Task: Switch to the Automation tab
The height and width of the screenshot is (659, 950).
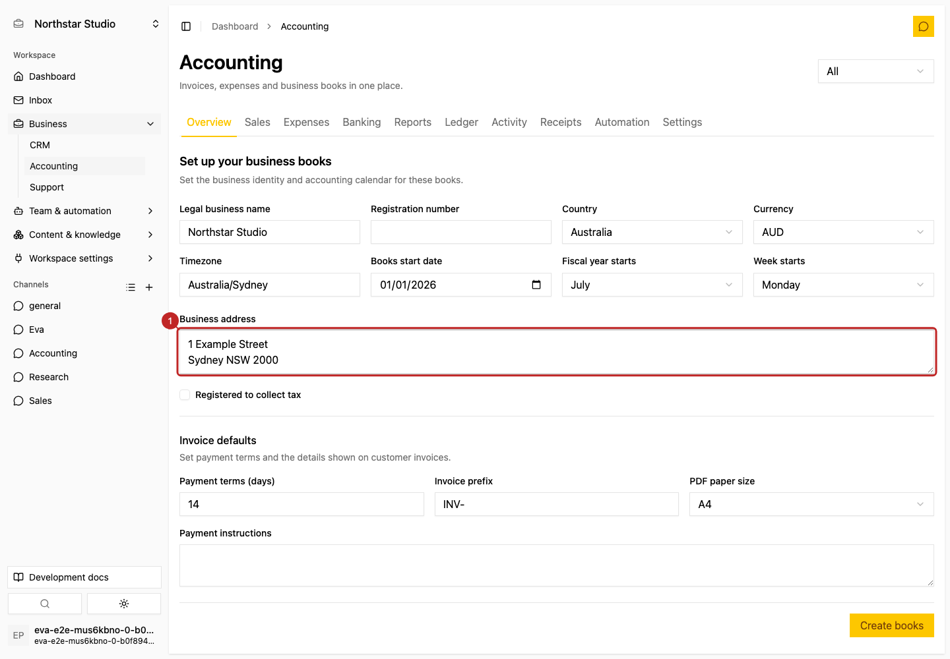Action: tap(622, 123)
